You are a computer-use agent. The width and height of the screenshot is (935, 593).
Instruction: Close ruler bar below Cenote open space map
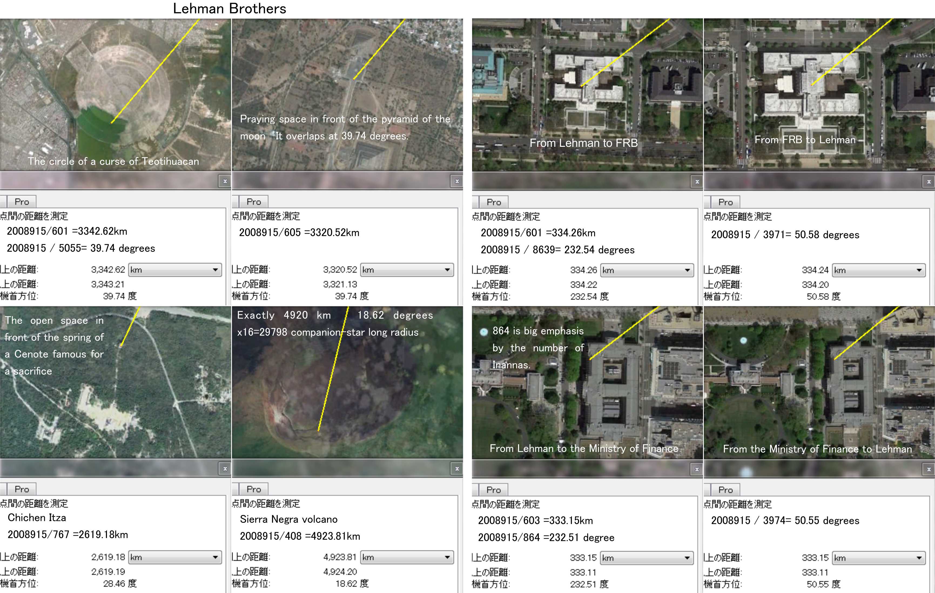tap(225, 469)
